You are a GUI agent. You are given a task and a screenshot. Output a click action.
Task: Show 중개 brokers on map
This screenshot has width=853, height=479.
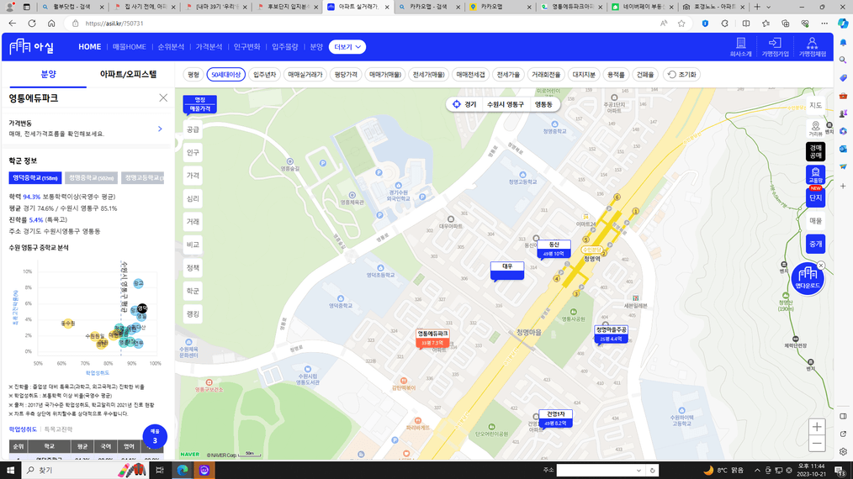click(x=815, y=244)
